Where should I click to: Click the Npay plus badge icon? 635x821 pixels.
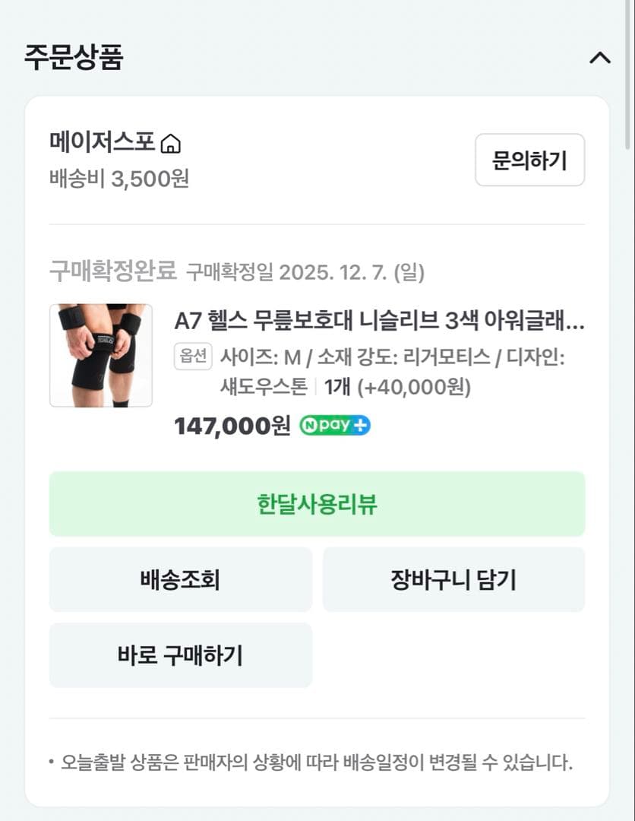[335, 425]
